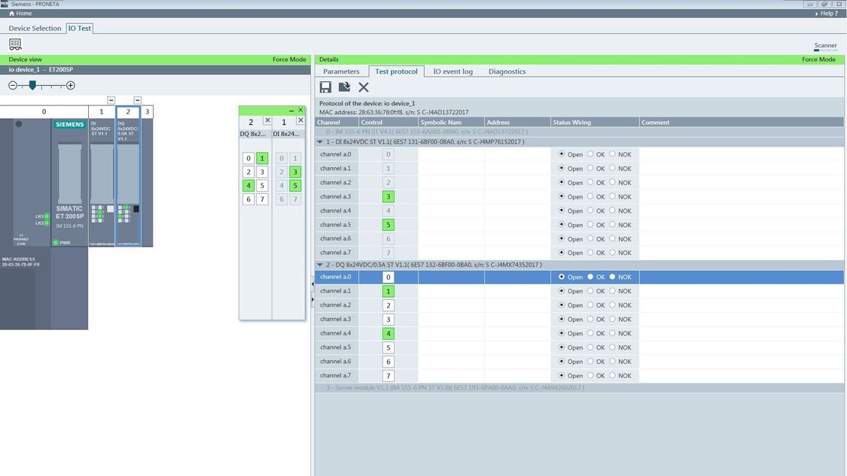This screenshot has width=847, height=476.
Task: Select OK for DI module channel a.0
Action: [590, 154]
